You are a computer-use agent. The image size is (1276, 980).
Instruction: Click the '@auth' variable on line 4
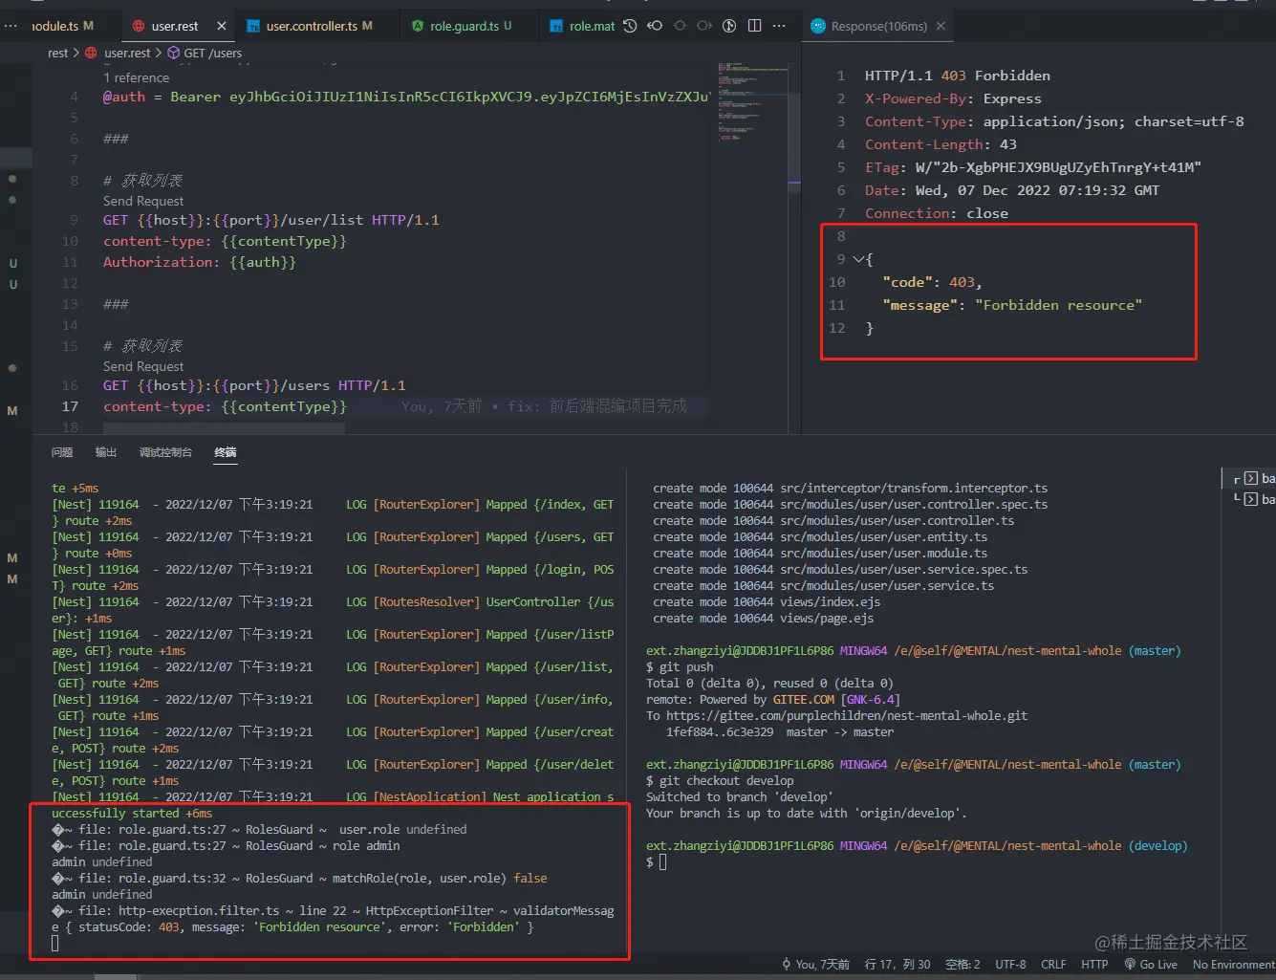124,97
